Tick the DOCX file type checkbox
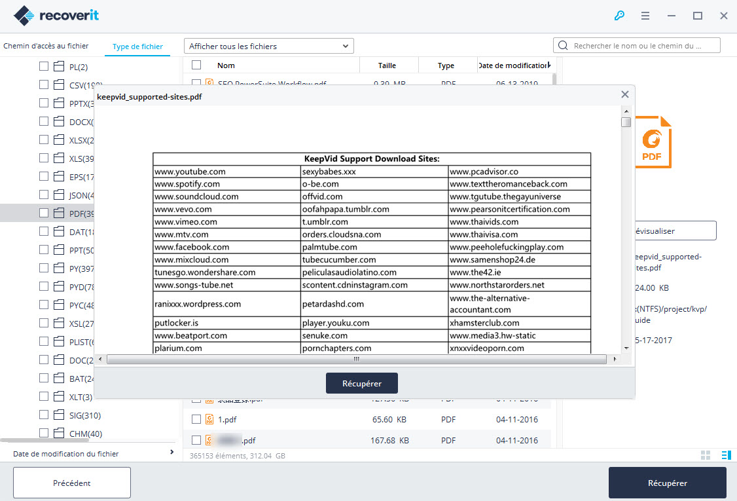The width and height of the screenshot is (737, 501). coord(44,121)
